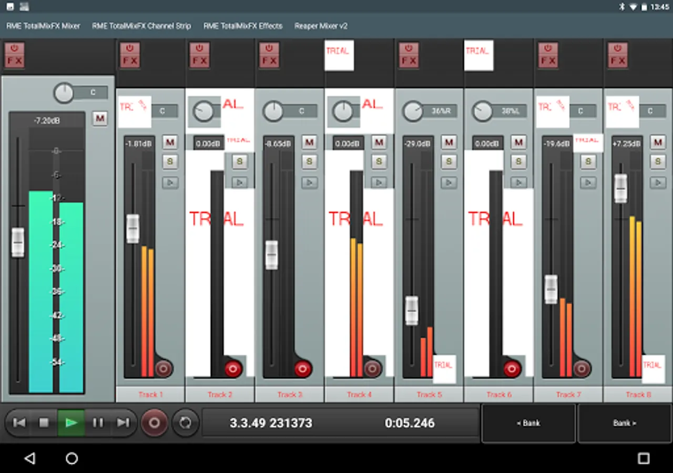Solo Track 6

tap(518, 162)
